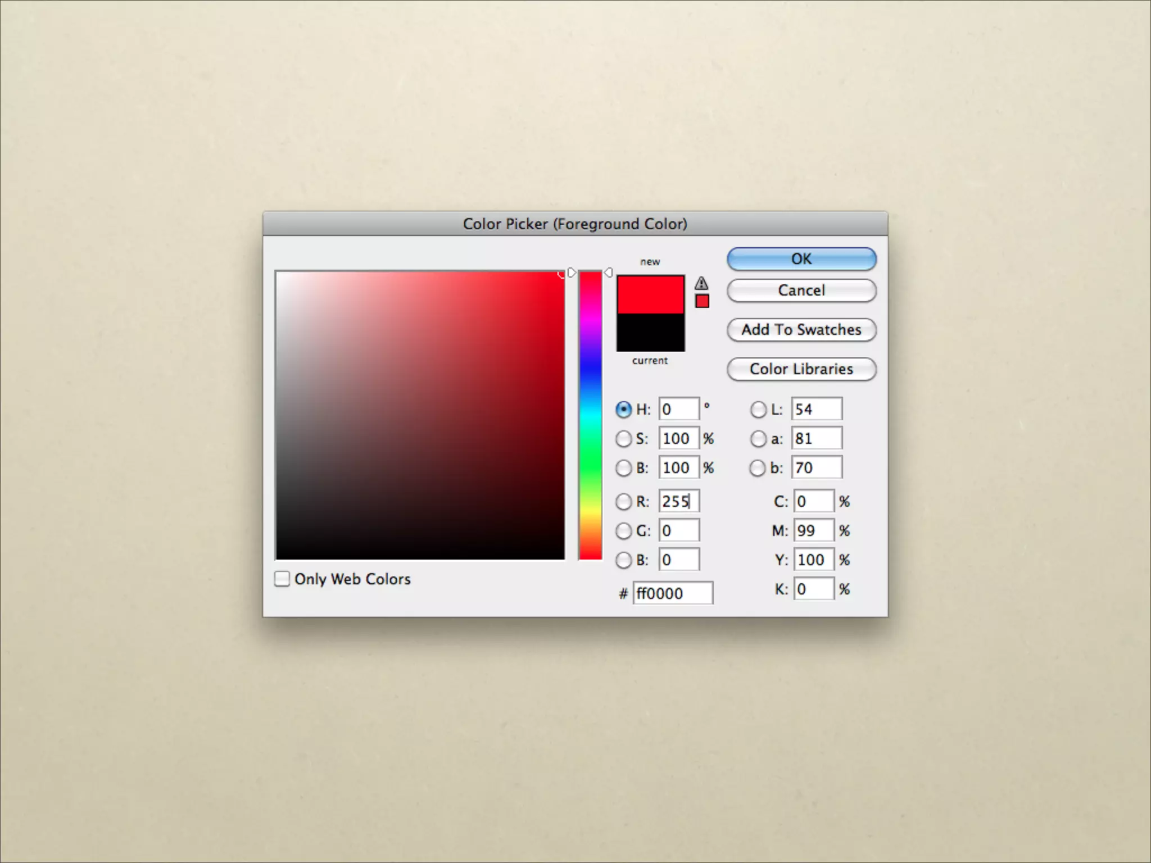This screenshot has width=1151, height=863.
Task: Click Add To Swatches button
Action: click(801, 330)
